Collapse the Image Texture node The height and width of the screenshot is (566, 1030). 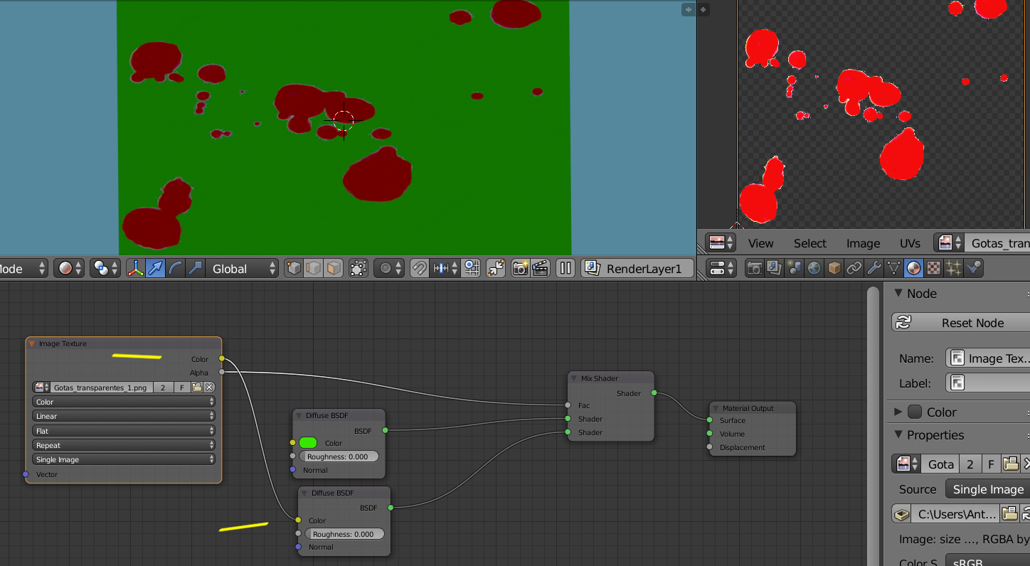pos(31,343)
